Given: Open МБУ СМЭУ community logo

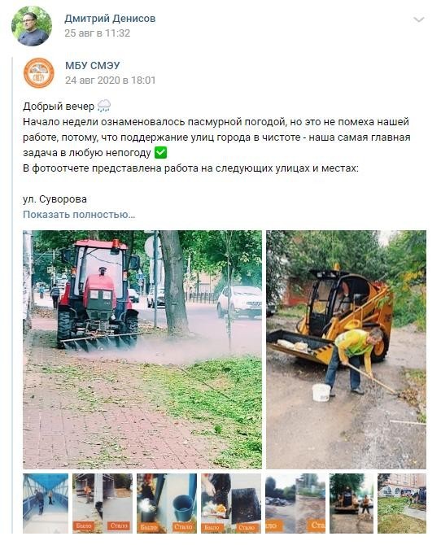Looking at the screenshot, I should click(x=38, y=73).
